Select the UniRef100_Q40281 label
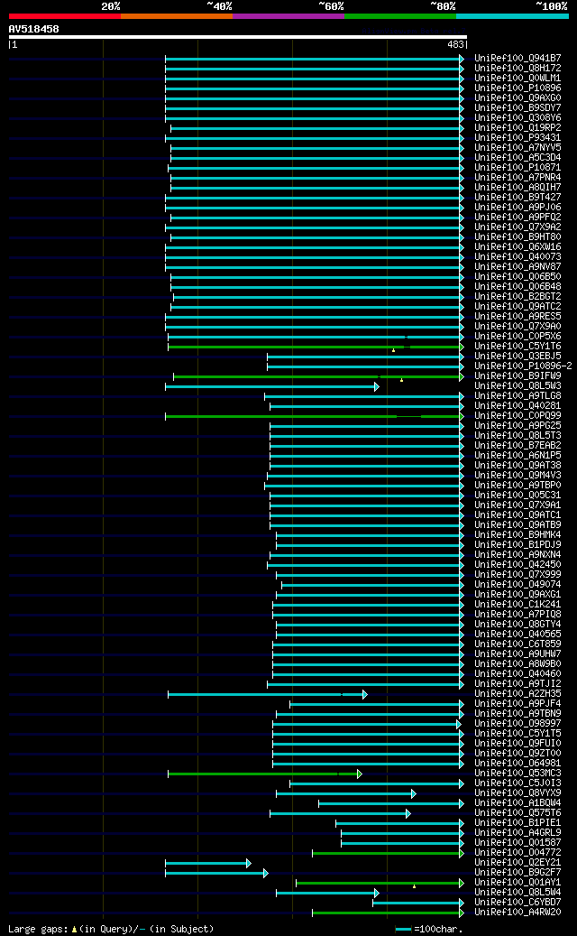 (x=517, y=406)
